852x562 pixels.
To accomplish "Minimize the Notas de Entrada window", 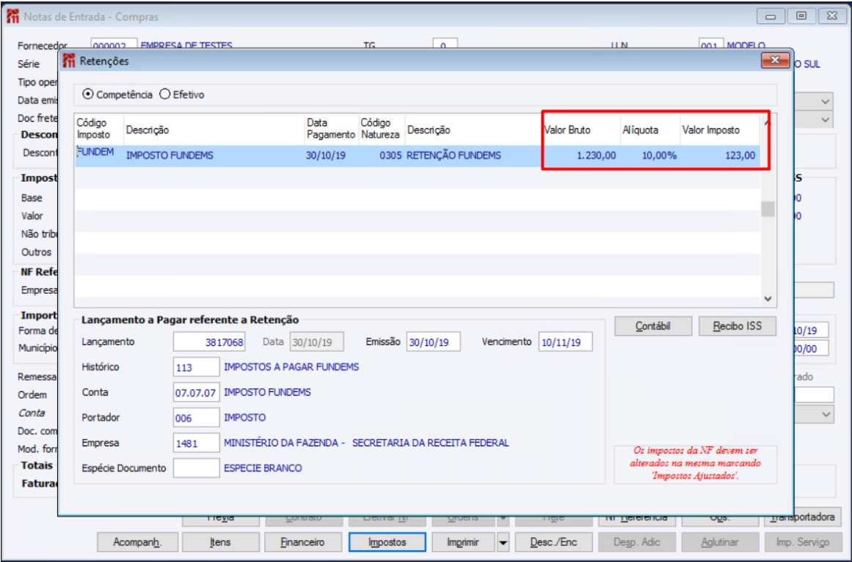I will pos(771,16).
